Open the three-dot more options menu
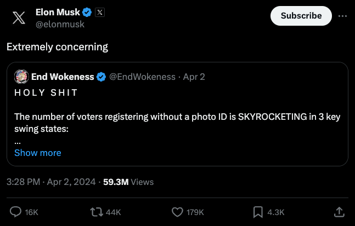355x226 pixels. [342, 16]
